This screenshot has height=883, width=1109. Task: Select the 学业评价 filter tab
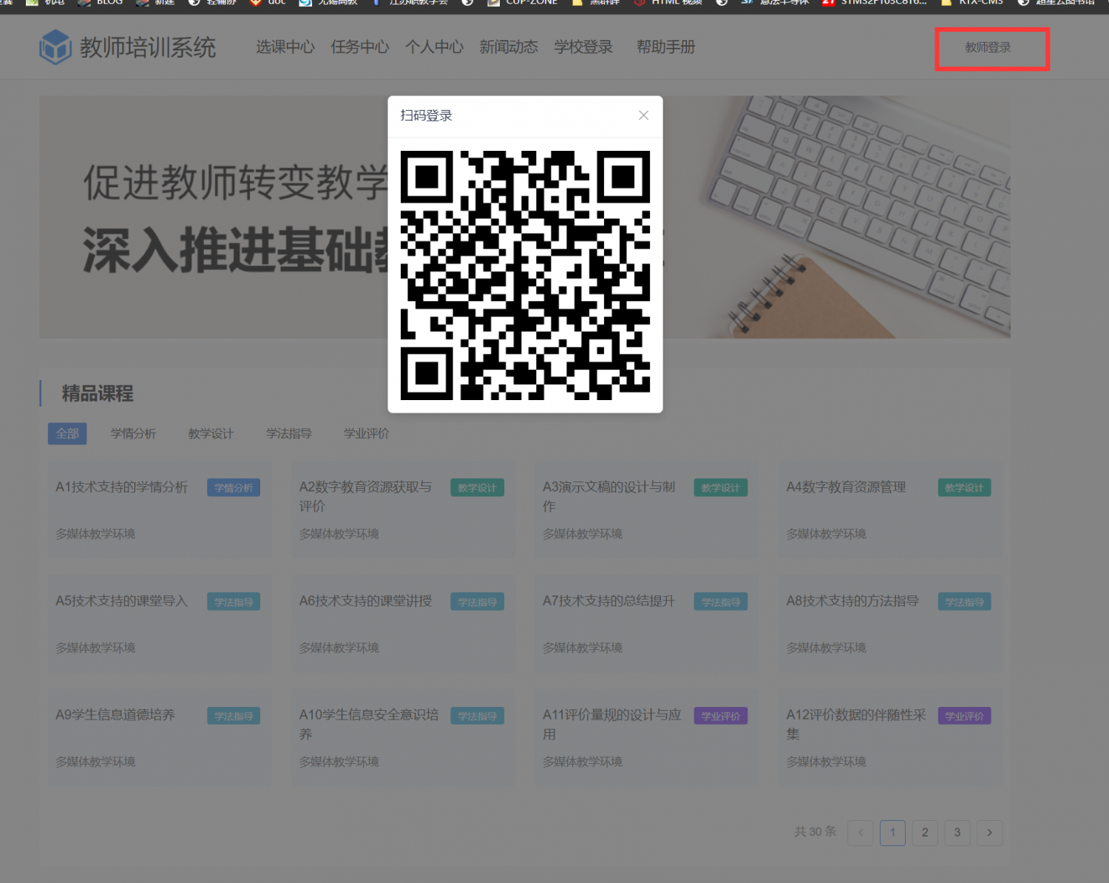coord(367,433)
